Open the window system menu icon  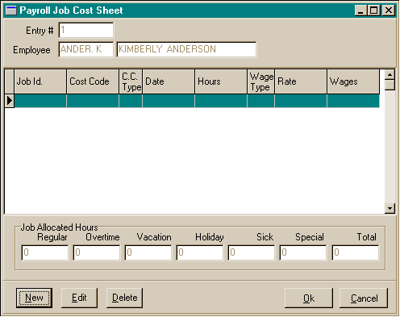11,10
